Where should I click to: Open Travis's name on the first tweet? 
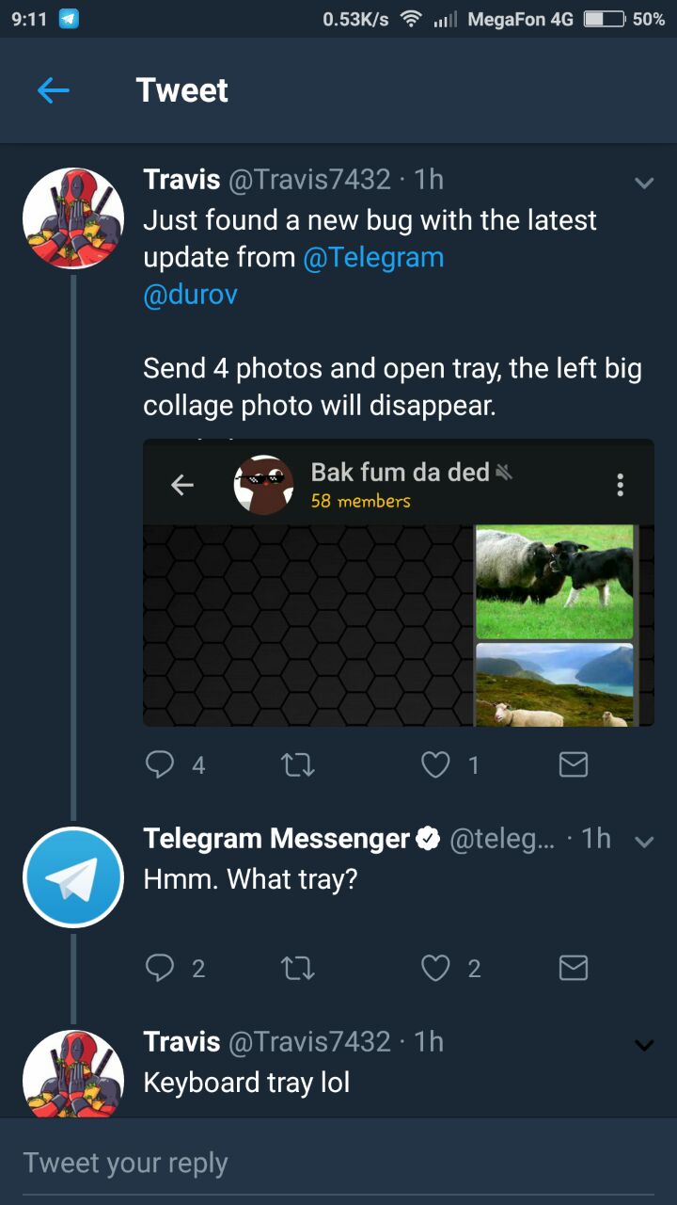181,179
